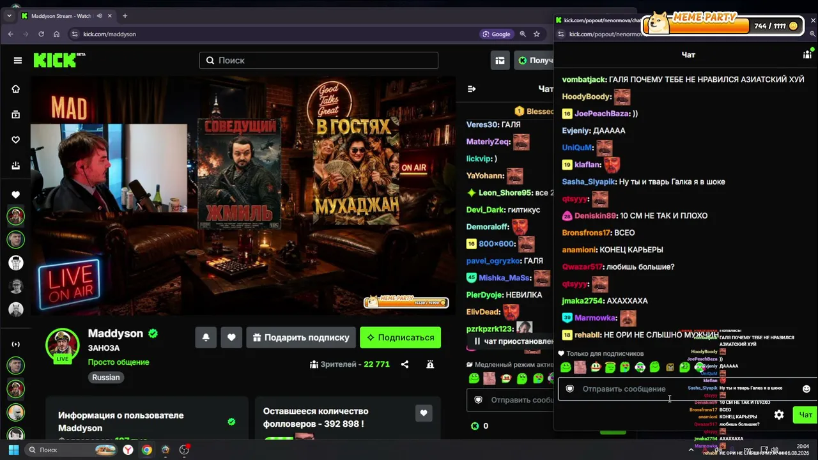Collapse the chat panel with the arrow icon
The width and height of the screenshot is (818, 460).
tap(472, 89)
